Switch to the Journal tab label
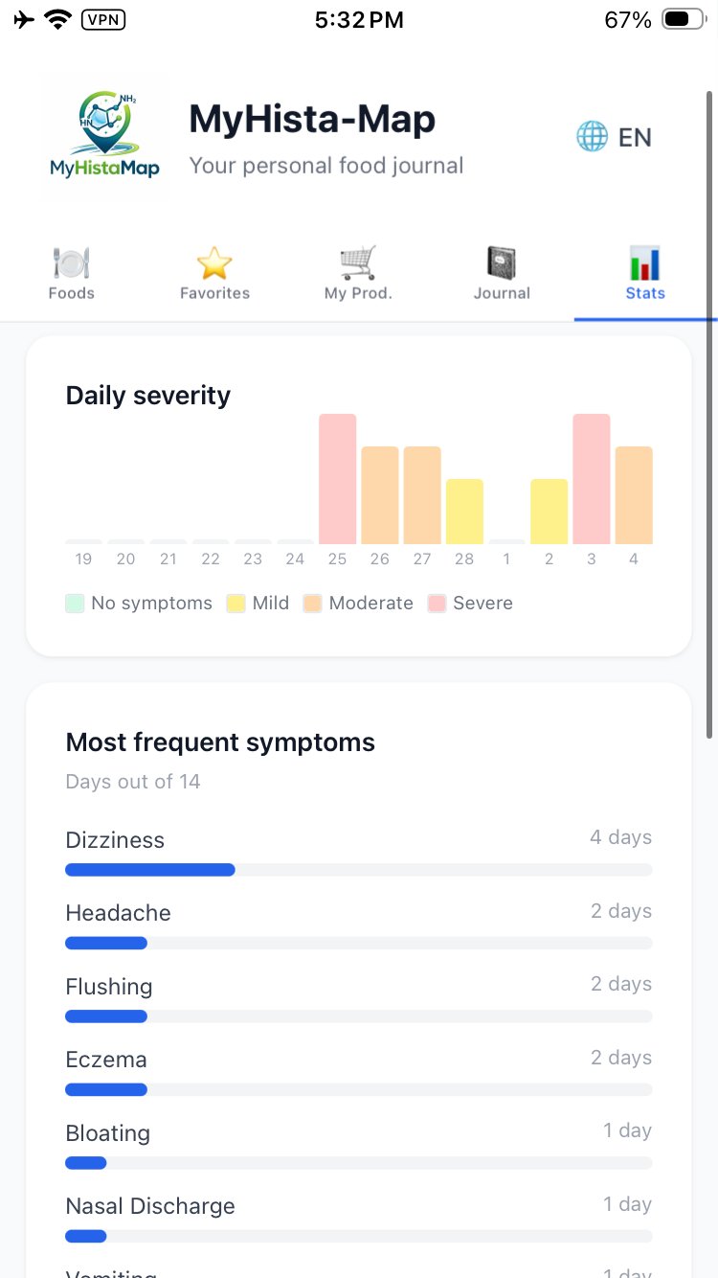718x1278 pixels. (x=502, y=293)
